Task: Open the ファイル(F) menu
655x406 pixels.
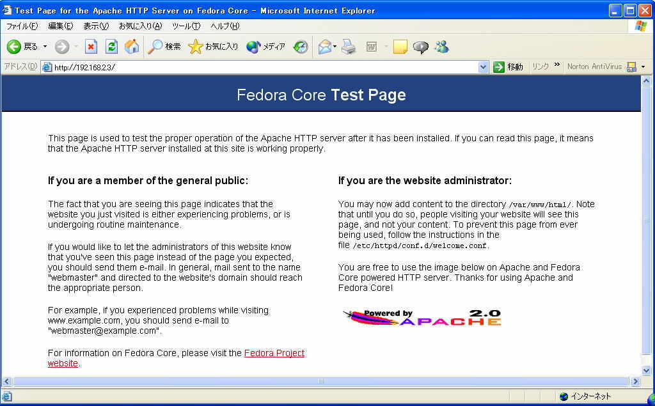Action: click(22, 26)
